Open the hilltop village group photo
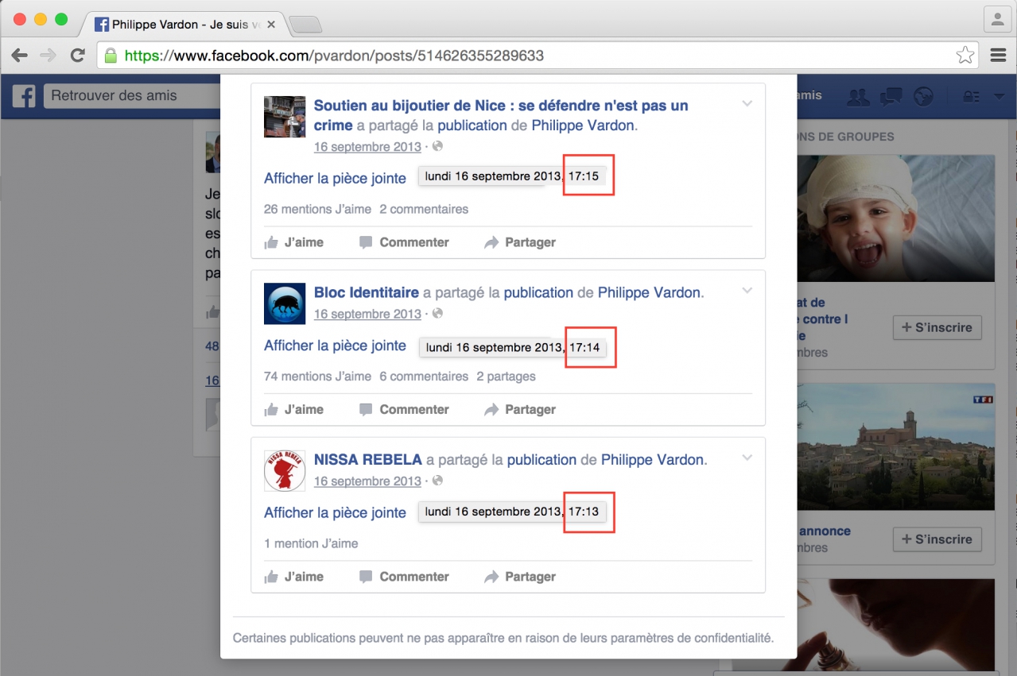The width and height of the screenshot is (1017, 676). 895,447
